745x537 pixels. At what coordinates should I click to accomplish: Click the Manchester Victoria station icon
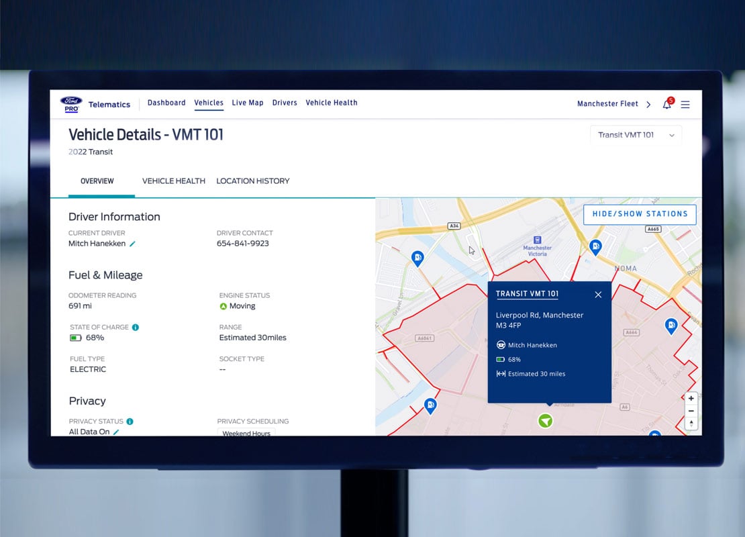(x=538, y=240)
